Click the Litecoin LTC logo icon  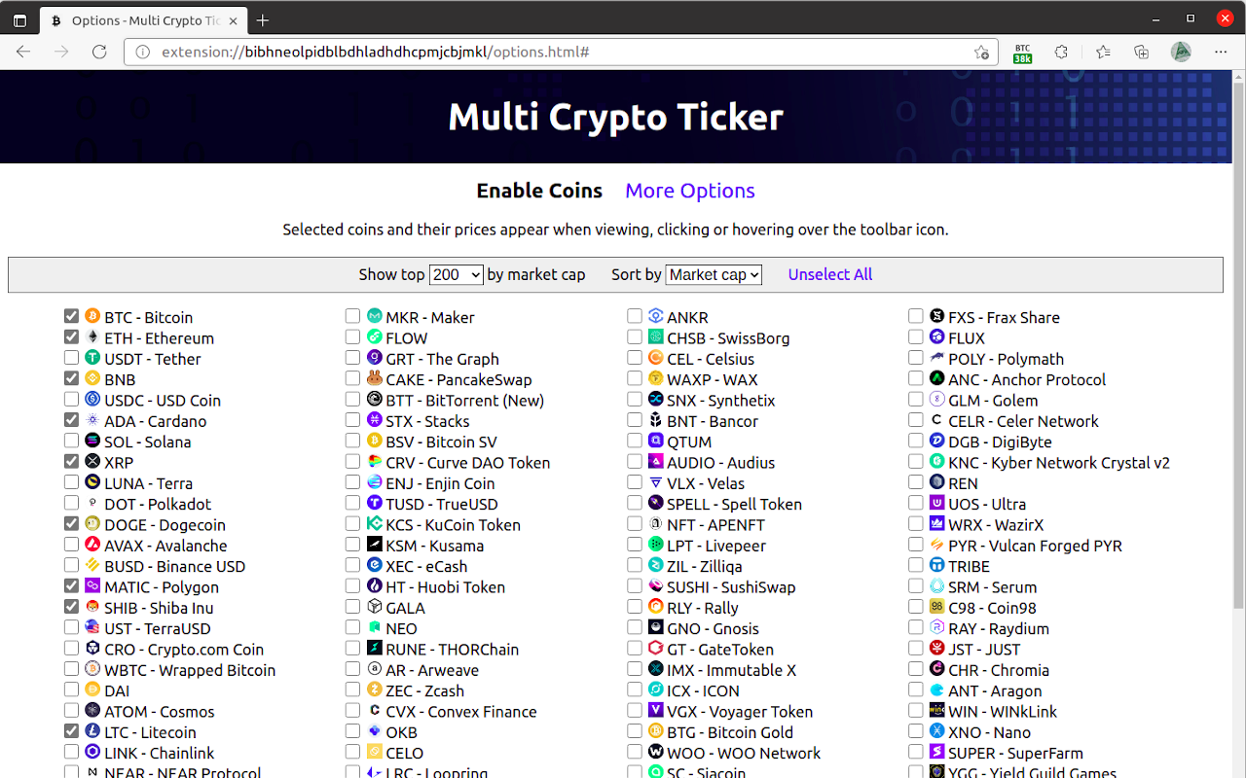point(92,731)
